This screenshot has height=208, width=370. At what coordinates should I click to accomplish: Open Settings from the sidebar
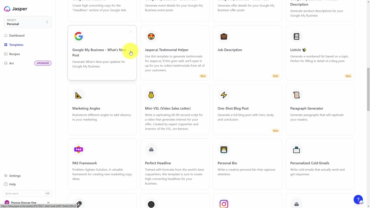[15, 176]
